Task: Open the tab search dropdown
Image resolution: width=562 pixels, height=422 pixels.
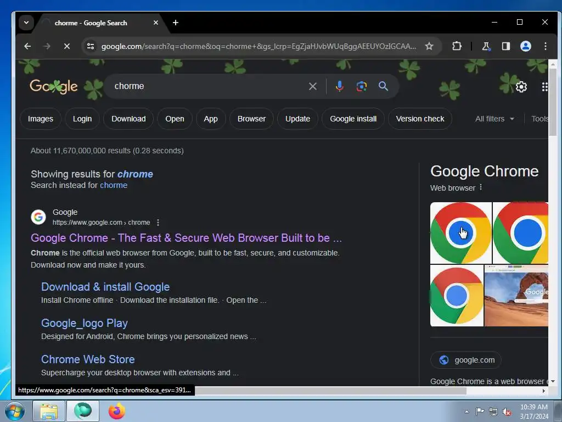Action: click(26, 23)
